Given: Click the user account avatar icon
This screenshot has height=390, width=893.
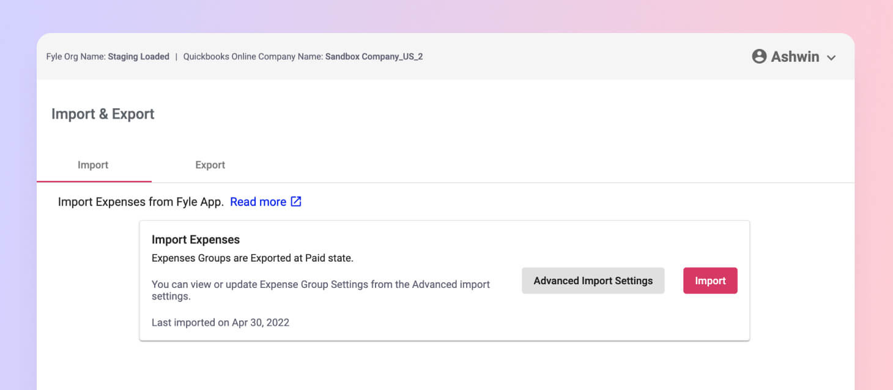Looking at the screenshot, I should point(759,57).
